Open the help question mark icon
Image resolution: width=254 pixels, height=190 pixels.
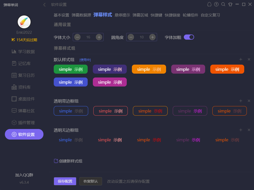tap(216, 4)
